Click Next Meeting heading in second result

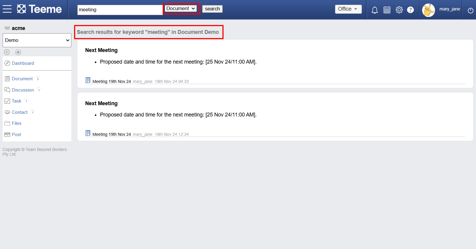[101, 103]
